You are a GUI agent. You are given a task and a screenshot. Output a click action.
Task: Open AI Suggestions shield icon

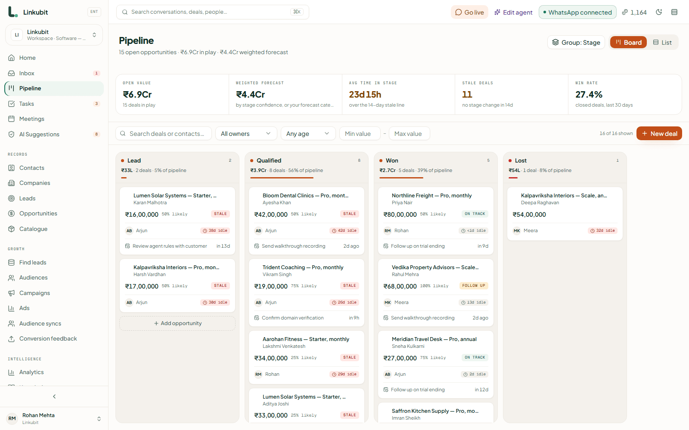[x=12, y=134]
